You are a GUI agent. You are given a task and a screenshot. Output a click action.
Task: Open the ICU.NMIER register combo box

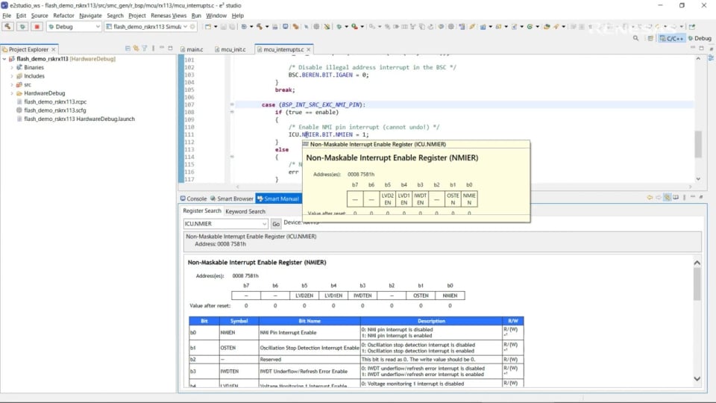pos(264,224)
